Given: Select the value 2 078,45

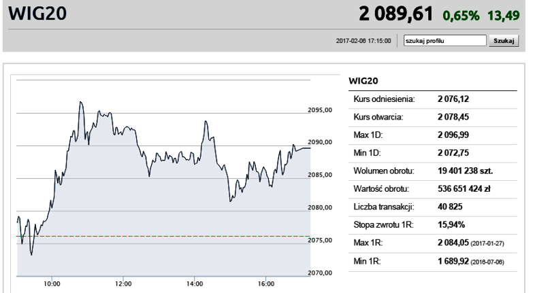Looking at the screenshot, I should pyautogui.click(x=453, y=117).
